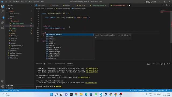Collapse the src folder

point(11,19)
